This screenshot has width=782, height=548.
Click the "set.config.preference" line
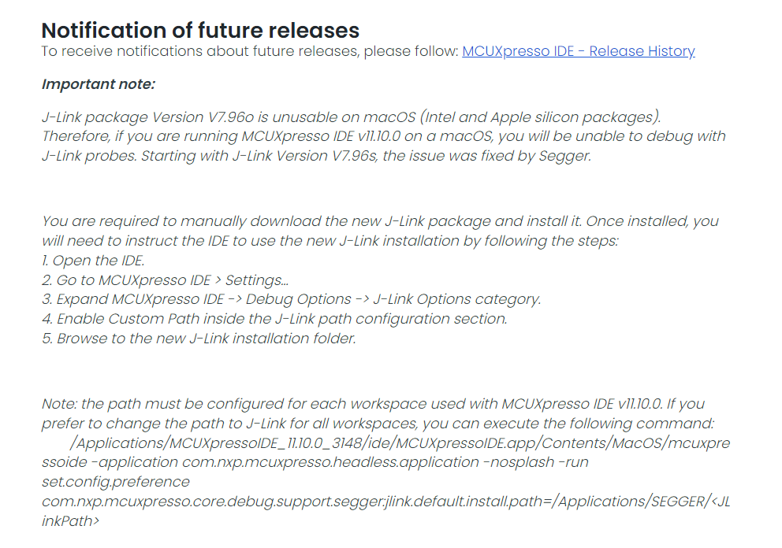click(x=116, y=481)
